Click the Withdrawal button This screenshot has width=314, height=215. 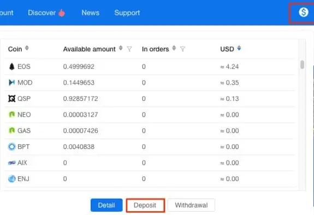click(x=191, y=205)
